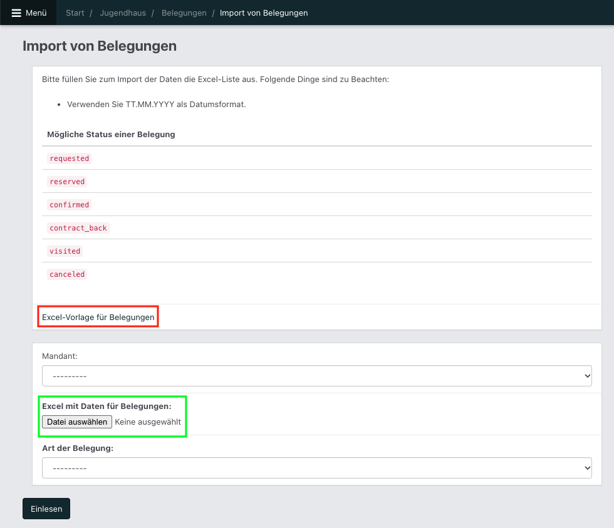Click the Mögliche Status einer Belegung header
This screenshot has height=528, width=614.
(111, 134)
